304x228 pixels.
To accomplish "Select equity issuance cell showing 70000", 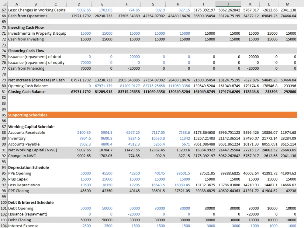I will click(x=79, y=62).
